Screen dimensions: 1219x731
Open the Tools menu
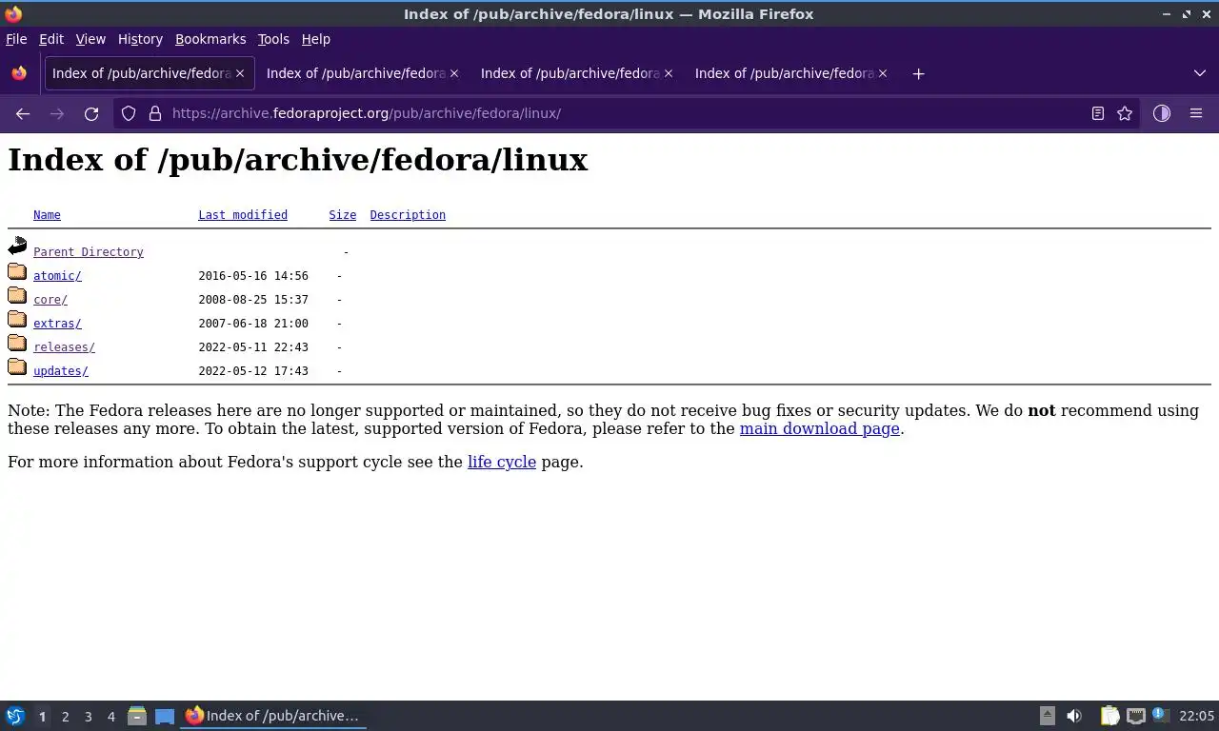(273, 39)
